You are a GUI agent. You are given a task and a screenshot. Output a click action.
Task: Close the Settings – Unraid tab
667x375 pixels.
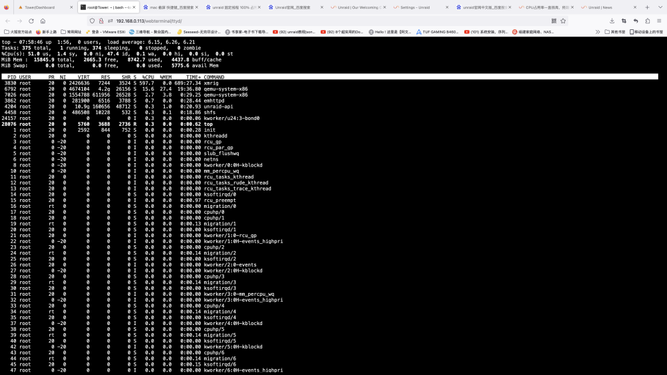pyautogui.click(x=447, y=7)
